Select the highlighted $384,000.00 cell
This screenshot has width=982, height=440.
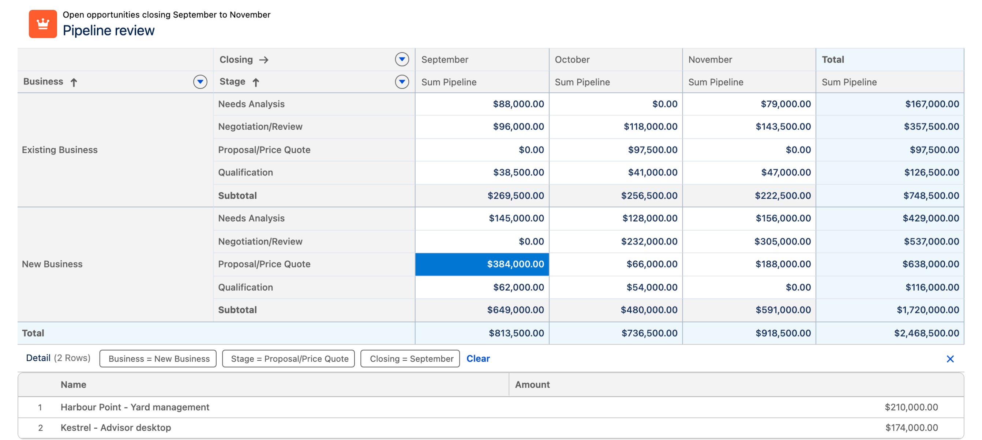tap(482, 264)
